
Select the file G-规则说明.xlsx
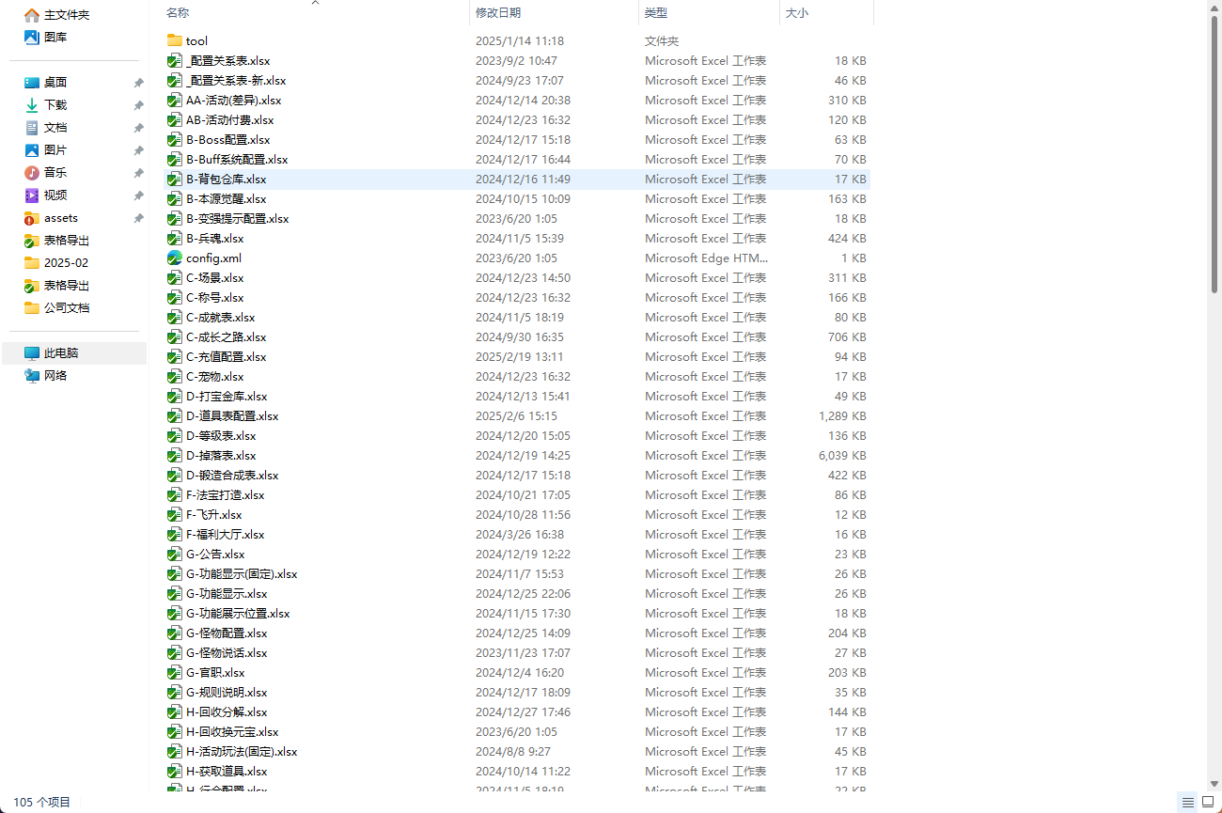click(x=227, y=692)
